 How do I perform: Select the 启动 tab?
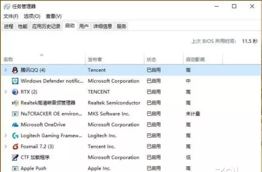pos(70,26)
